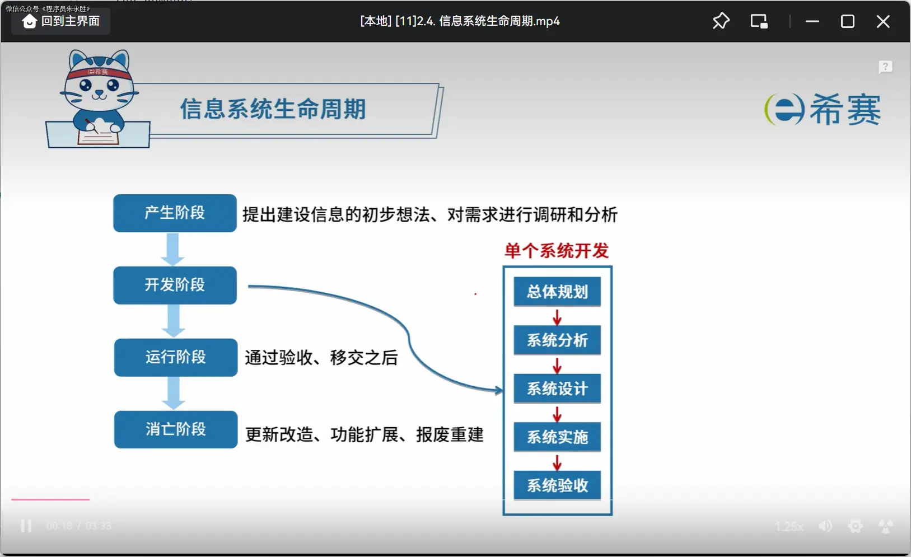
Task: Maximize the video player window
Action: (847, 21)
